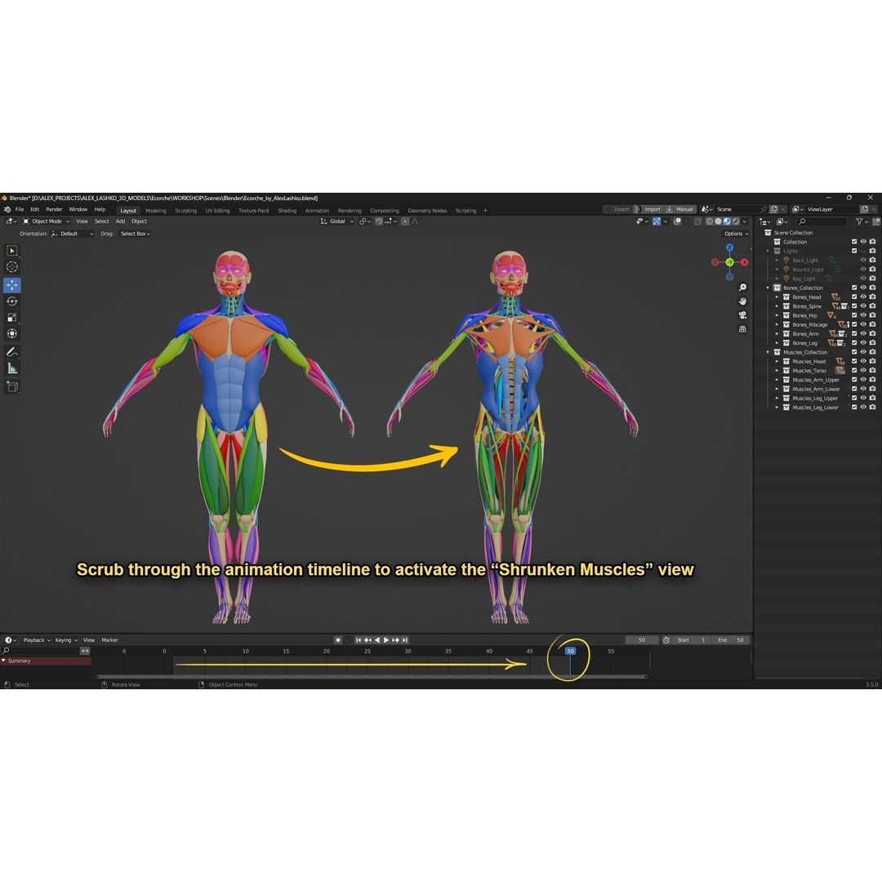Switch to the Animation workspace tab

[317, 210]
